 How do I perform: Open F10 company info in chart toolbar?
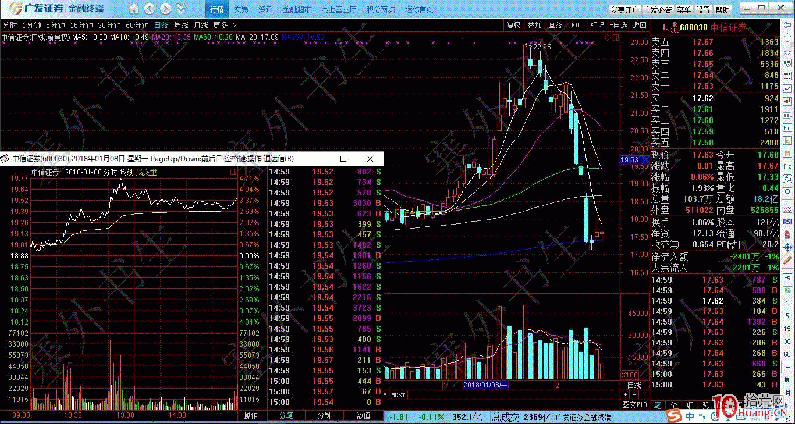[x=576, y=25]
